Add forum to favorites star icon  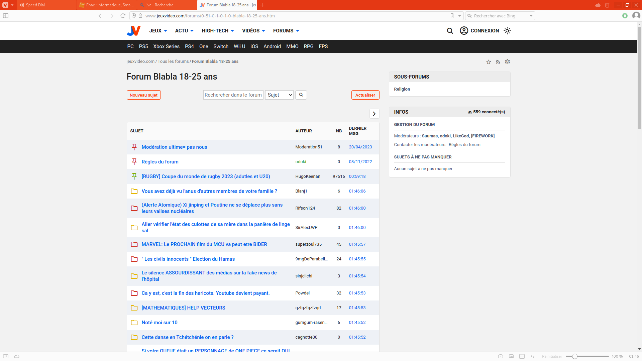tap(489, 62)
